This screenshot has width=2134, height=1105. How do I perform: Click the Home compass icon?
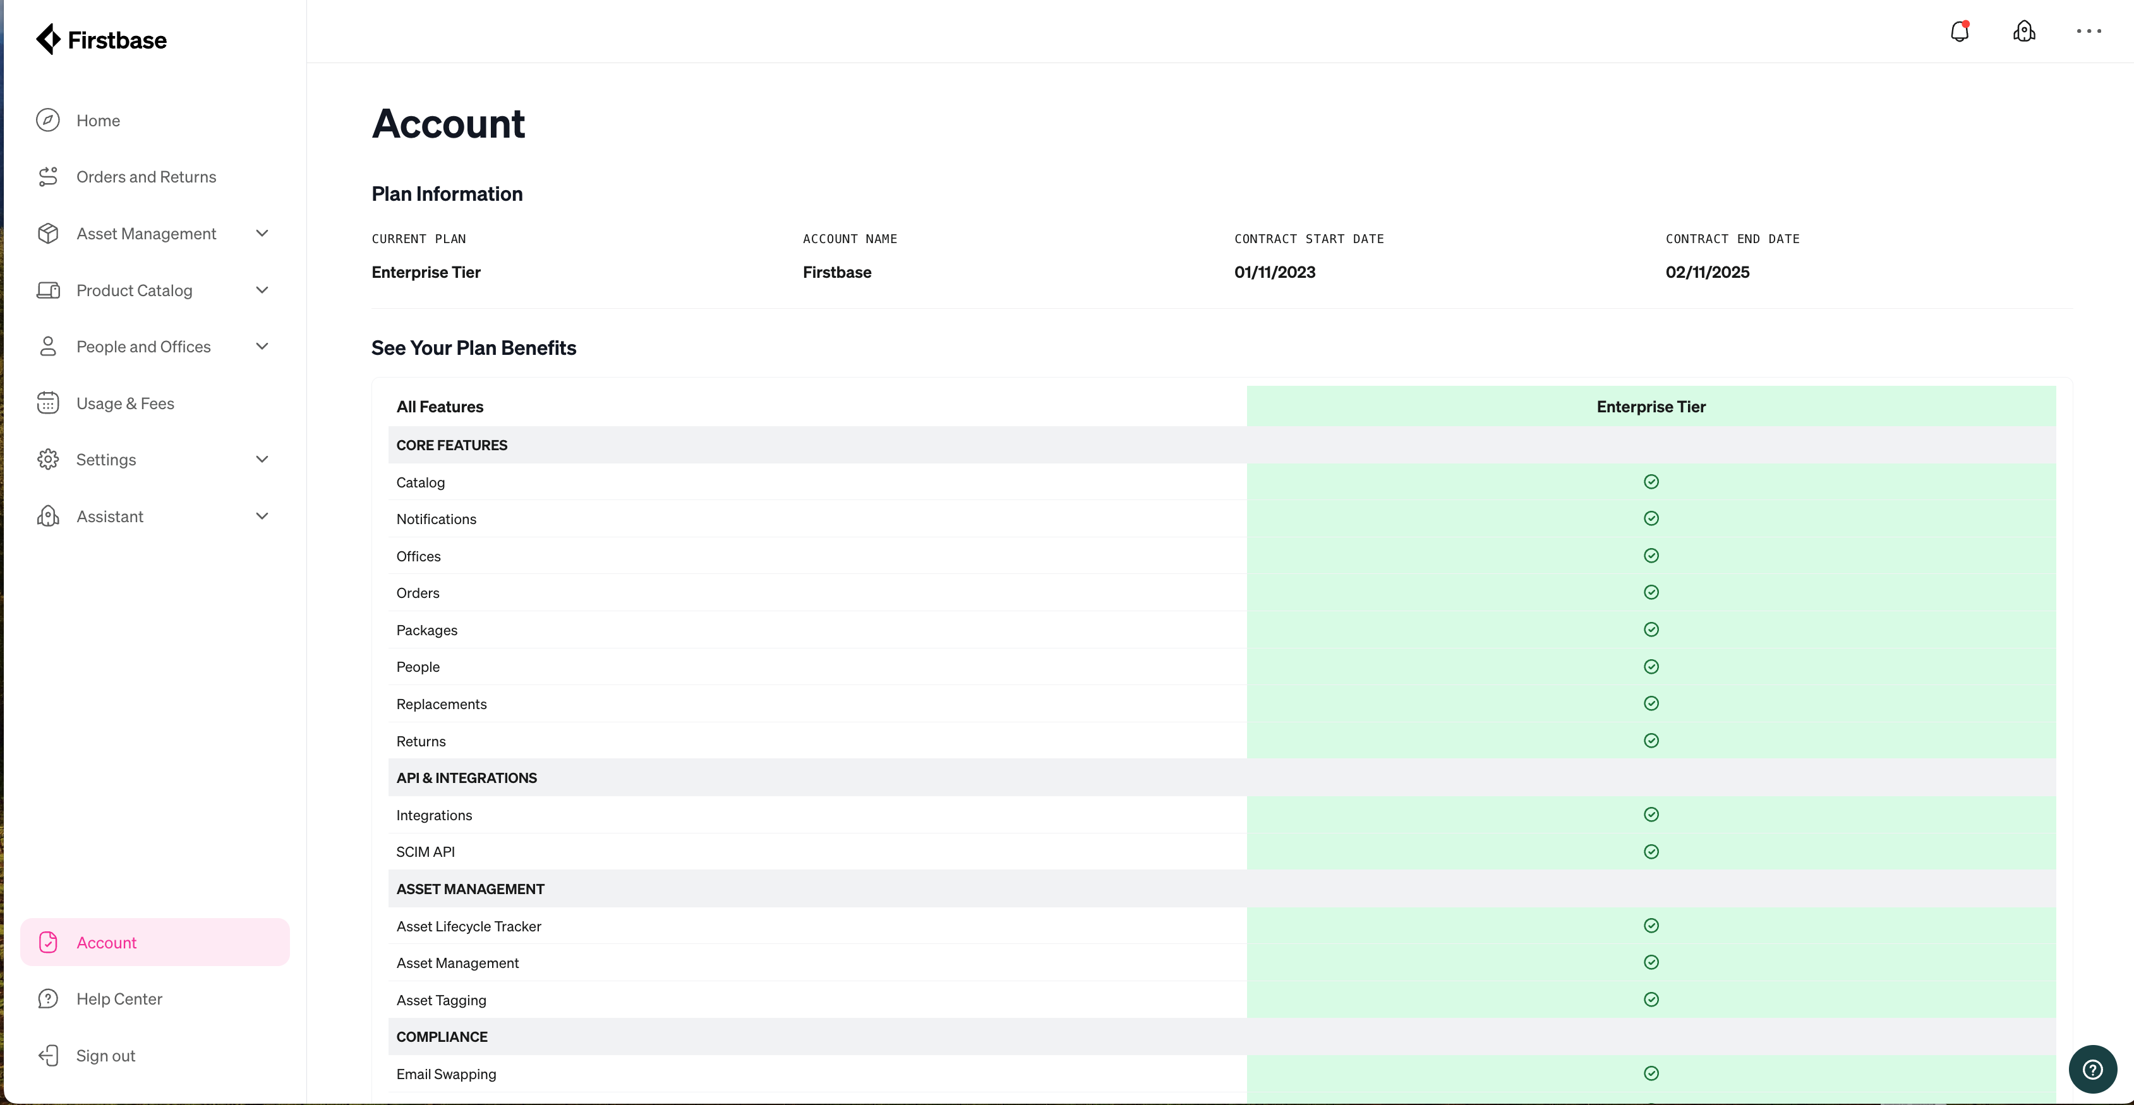(48, 120)
